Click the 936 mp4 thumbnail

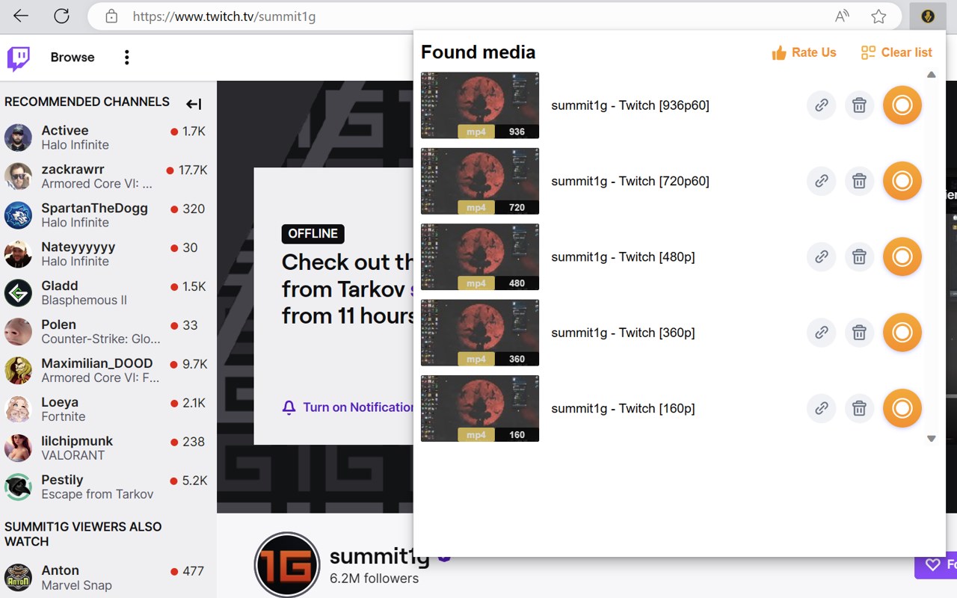[480, 105]
